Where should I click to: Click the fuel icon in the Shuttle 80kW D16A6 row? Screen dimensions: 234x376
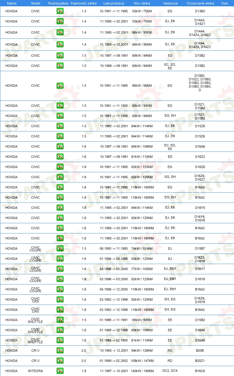[60, 330]
